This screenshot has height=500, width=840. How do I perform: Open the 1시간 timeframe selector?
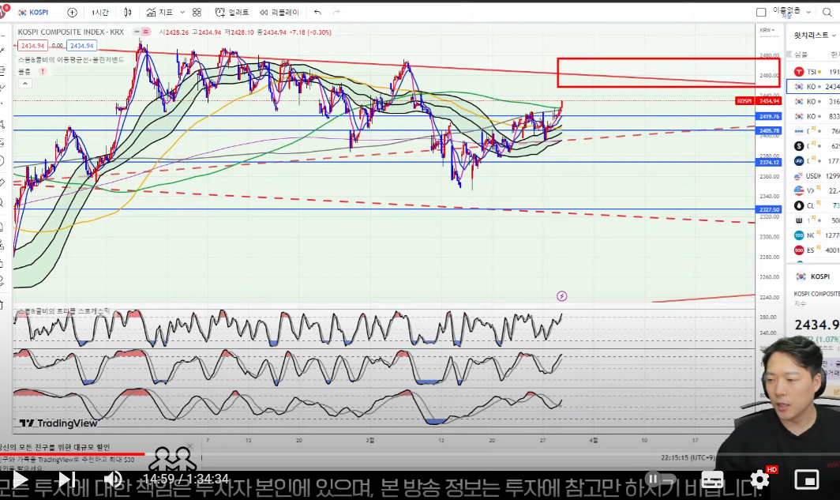(99, 12)
